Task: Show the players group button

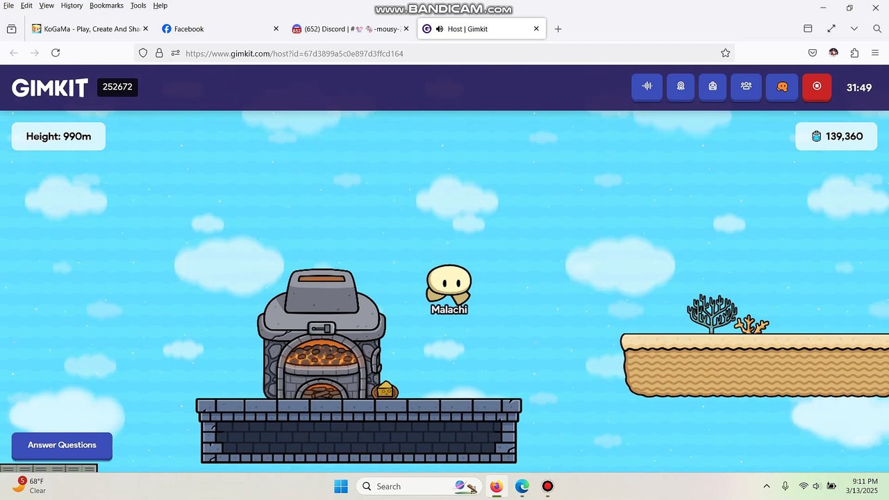Action: (746, 87)
